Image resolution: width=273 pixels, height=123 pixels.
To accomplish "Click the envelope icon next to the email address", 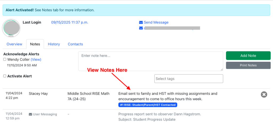I will (141, 28).
